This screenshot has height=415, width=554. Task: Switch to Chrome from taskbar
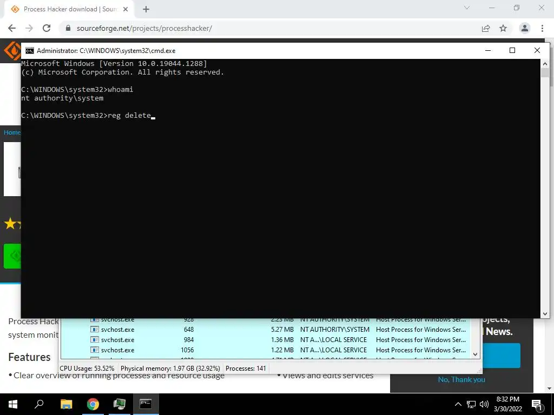tap(93, 404)
